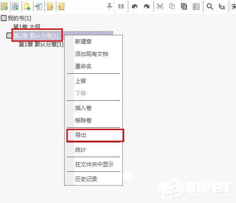Click the new book icon
This screenshot has width=236, height=203.
tap(4, 6)
